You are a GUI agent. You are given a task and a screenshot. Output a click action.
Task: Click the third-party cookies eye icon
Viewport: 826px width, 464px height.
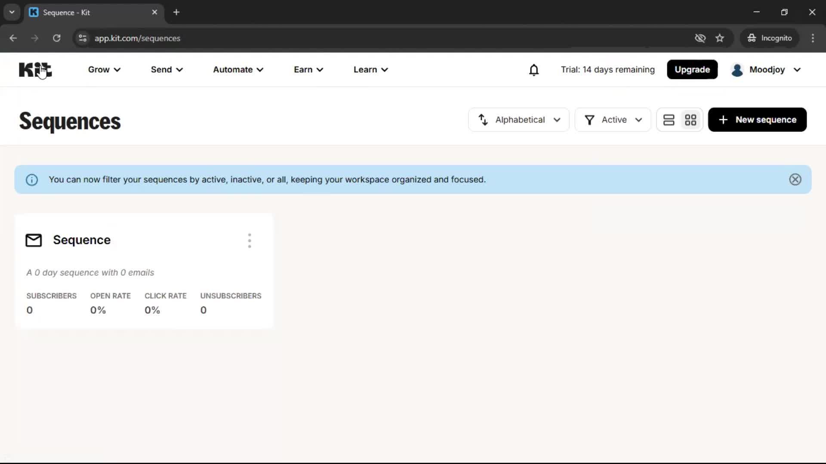(700, 38)
